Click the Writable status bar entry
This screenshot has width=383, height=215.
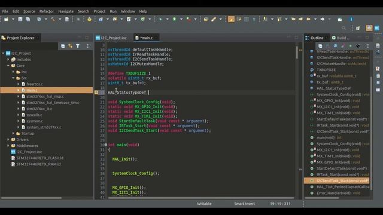tap(204, 204)
